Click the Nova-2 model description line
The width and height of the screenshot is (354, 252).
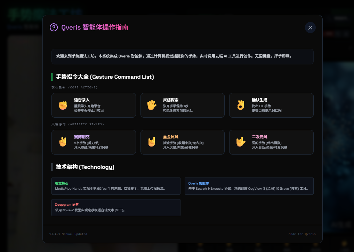click(90, 210)
